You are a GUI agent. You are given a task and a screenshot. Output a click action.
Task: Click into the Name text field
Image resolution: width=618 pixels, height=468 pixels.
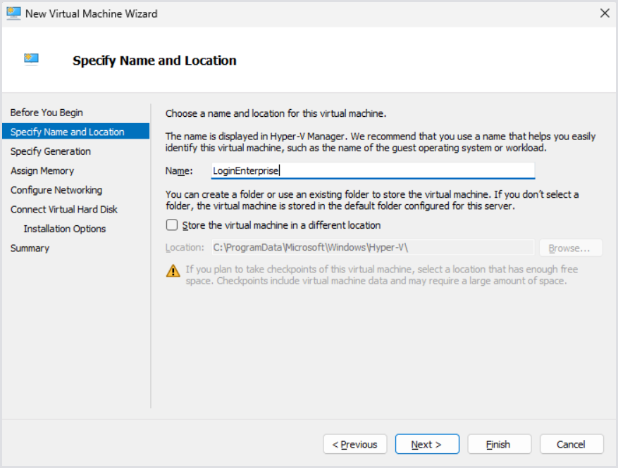pyautogui.click(x=372, y=170)
